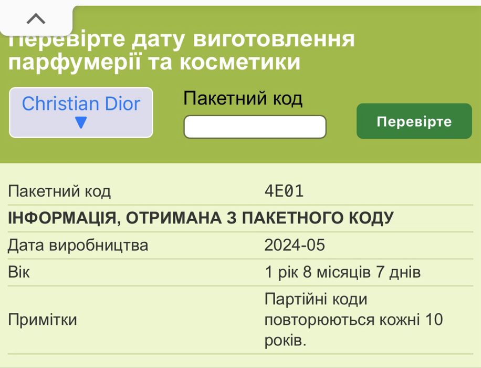
Task: Click the ІНФОРМАЦІЯ, ОТРИМАНА З ПАКЕТНОГО КОДУ header
Action: pos(201,218)
